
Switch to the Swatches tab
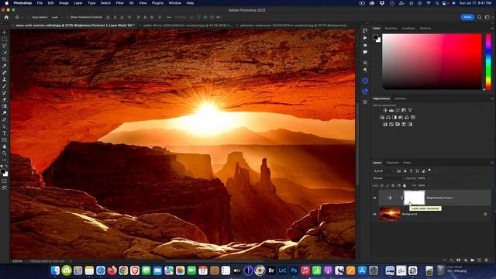391,28
